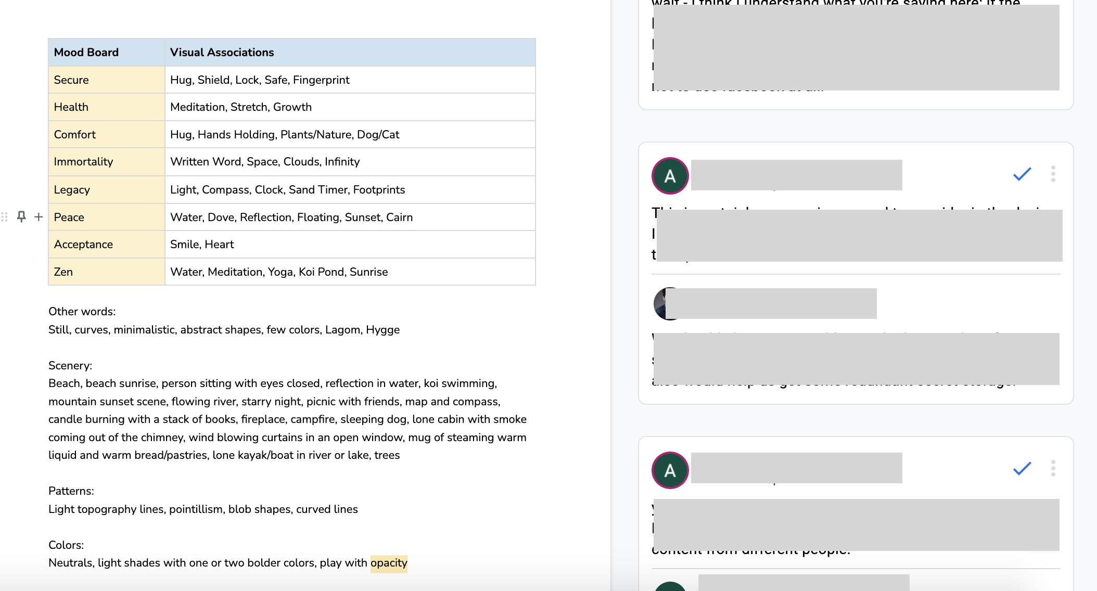This screenshot has height=591, width=1097.
Task: Click the green A avatar on the bottom comment
Action: pos(670,470)
